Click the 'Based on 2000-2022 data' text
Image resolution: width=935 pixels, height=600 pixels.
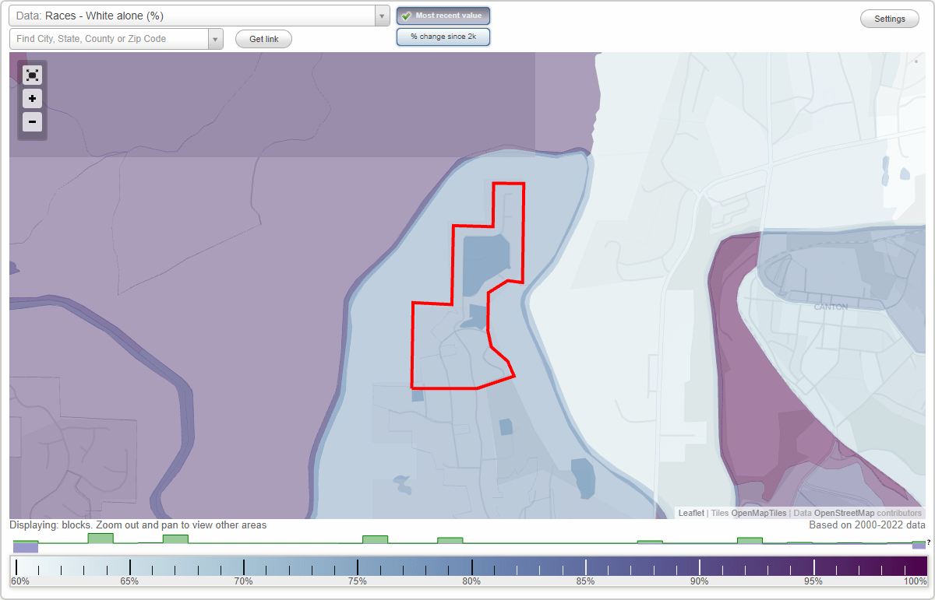click(x=867, y=525)
